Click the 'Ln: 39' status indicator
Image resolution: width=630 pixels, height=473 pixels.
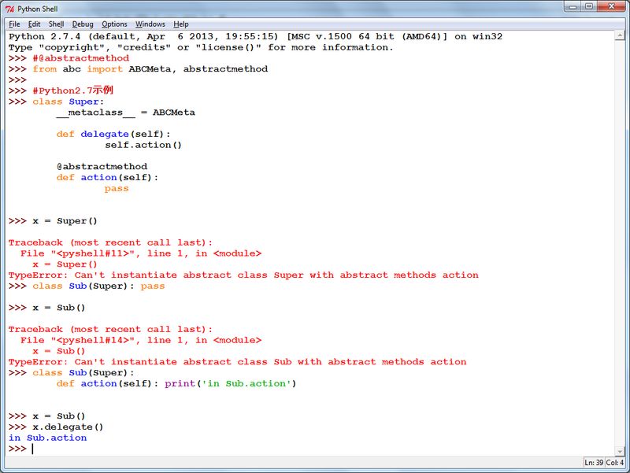594,463
